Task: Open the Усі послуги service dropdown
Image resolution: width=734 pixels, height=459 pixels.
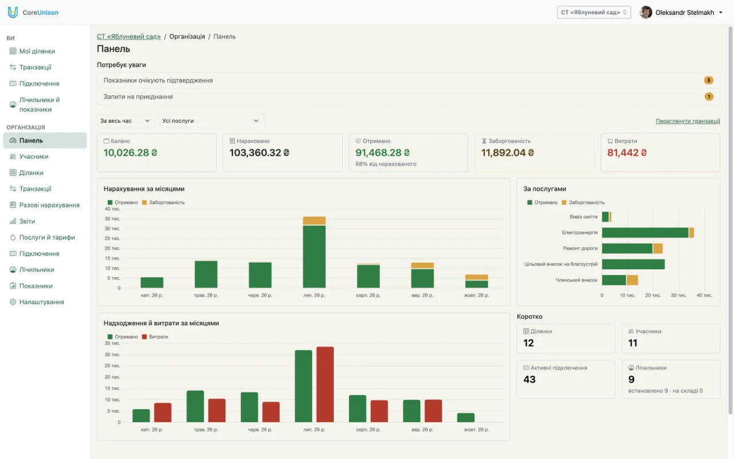Action: click(x=212, y=120)
